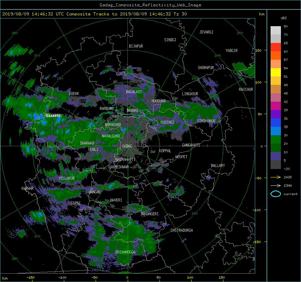301x282 pixels.
Task: Click the GANGAVATI city label
Action: [x=191, y=145]
